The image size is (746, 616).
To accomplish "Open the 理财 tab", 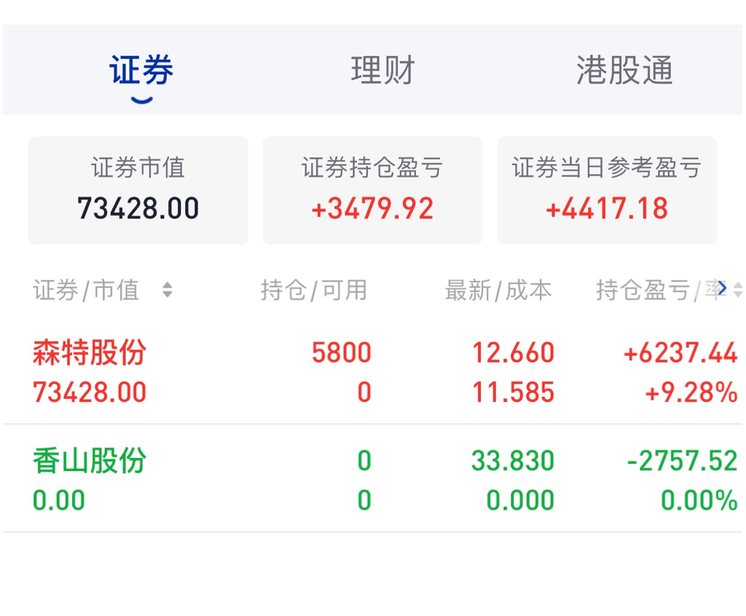I will pos(382,71).
